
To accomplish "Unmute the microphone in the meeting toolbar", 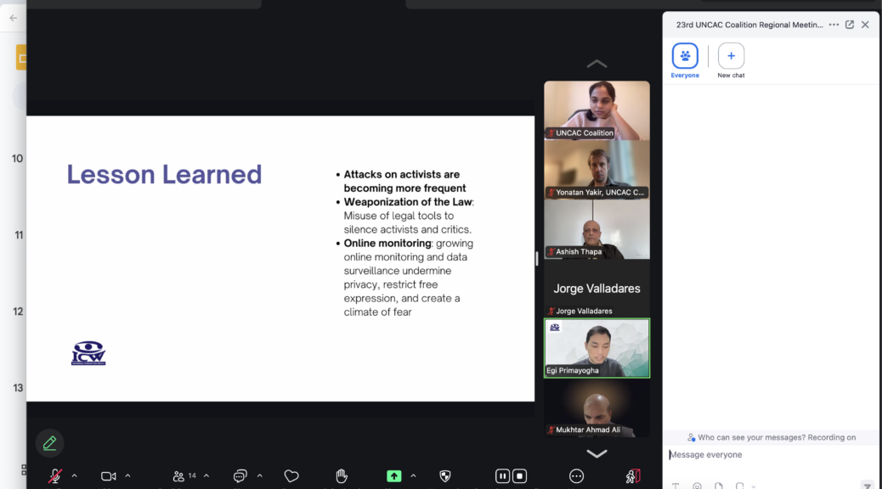I will (54, 476).
